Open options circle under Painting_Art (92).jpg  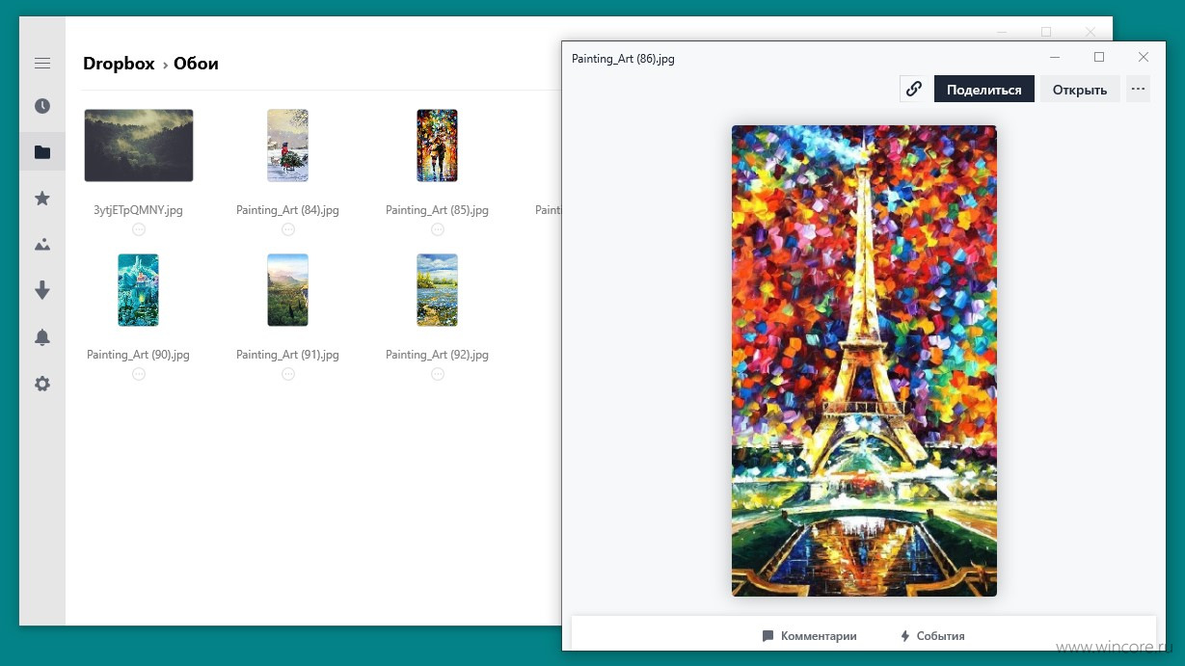coord(438,374)
